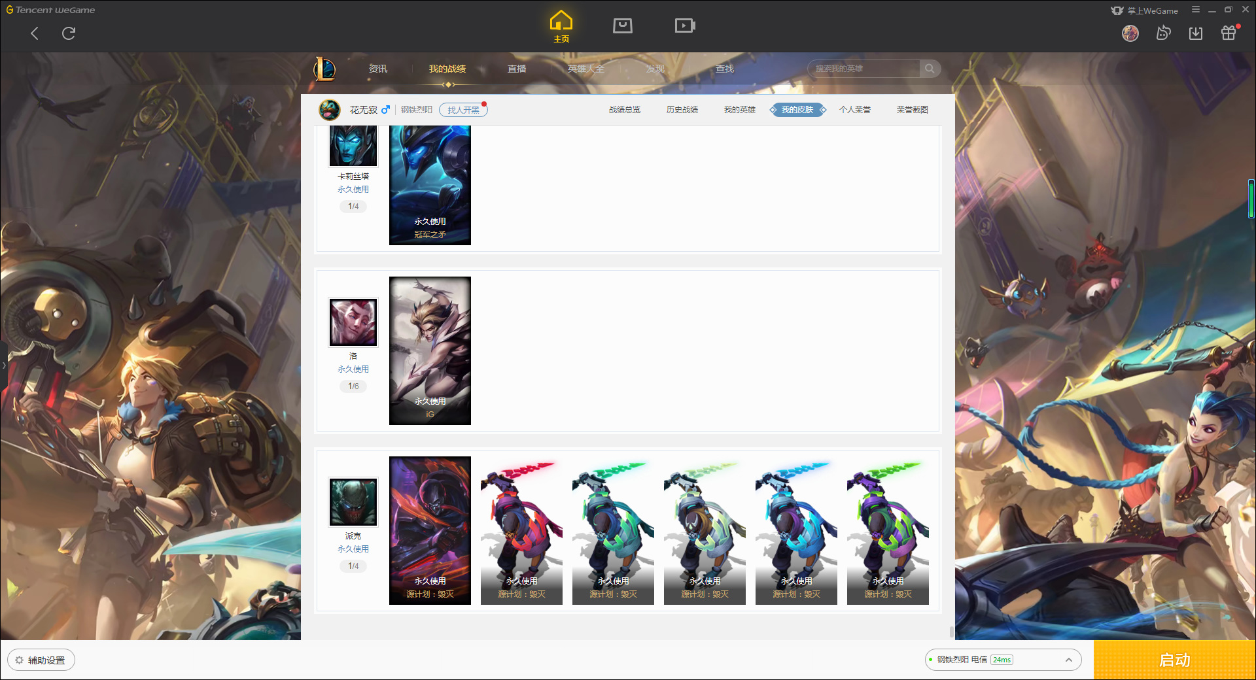Open the game assistant controller icon
The height and width of the screenshot is (680, 1256).
[x=1163, y=33]
